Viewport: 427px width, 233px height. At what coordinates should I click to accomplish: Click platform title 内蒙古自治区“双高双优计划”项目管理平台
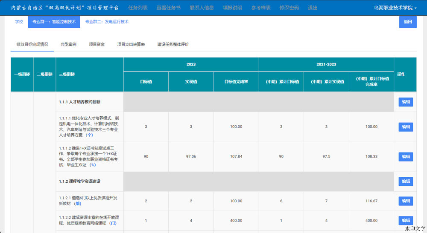pyautogui.click(x=65, y=8)
